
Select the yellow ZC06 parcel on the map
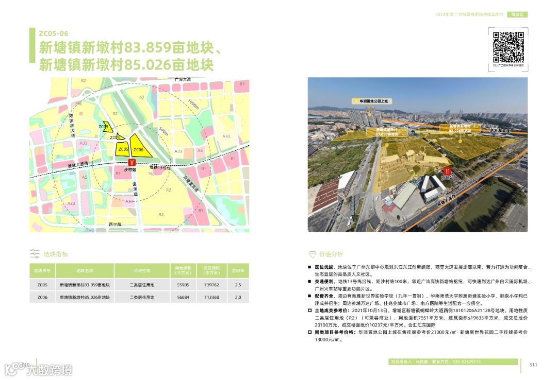pos(139,147)
